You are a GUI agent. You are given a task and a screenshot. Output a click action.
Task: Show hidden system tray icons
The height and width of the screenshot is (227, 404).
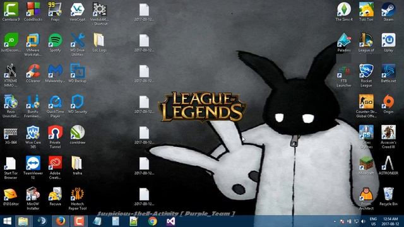(x=335, y=221)
